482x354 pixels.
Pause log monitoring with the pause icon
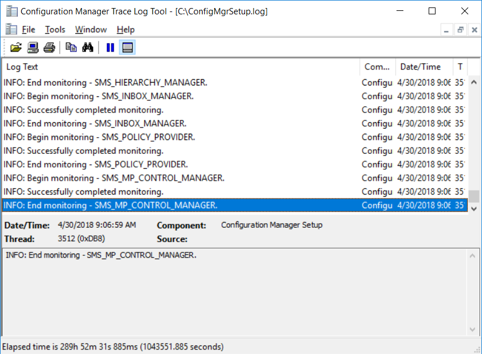(110, 48)
